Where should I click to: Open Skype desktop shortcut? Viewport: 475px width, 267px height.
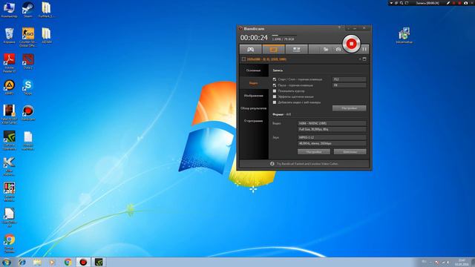(x=28, y=88)
